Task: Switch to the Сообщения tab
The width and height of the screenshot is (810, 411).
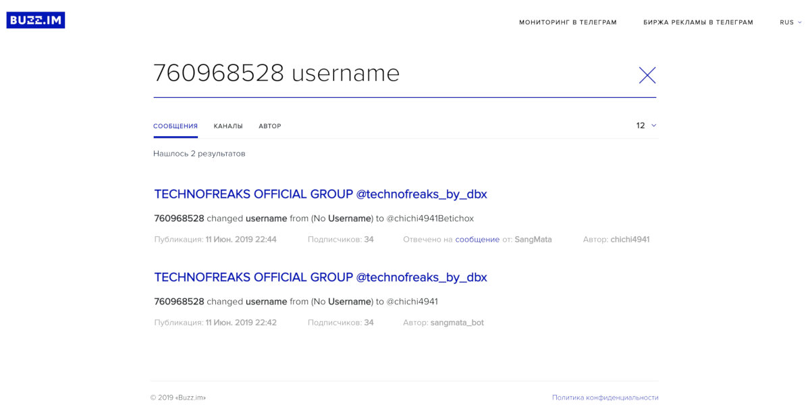Action: (x=175, y=126)
